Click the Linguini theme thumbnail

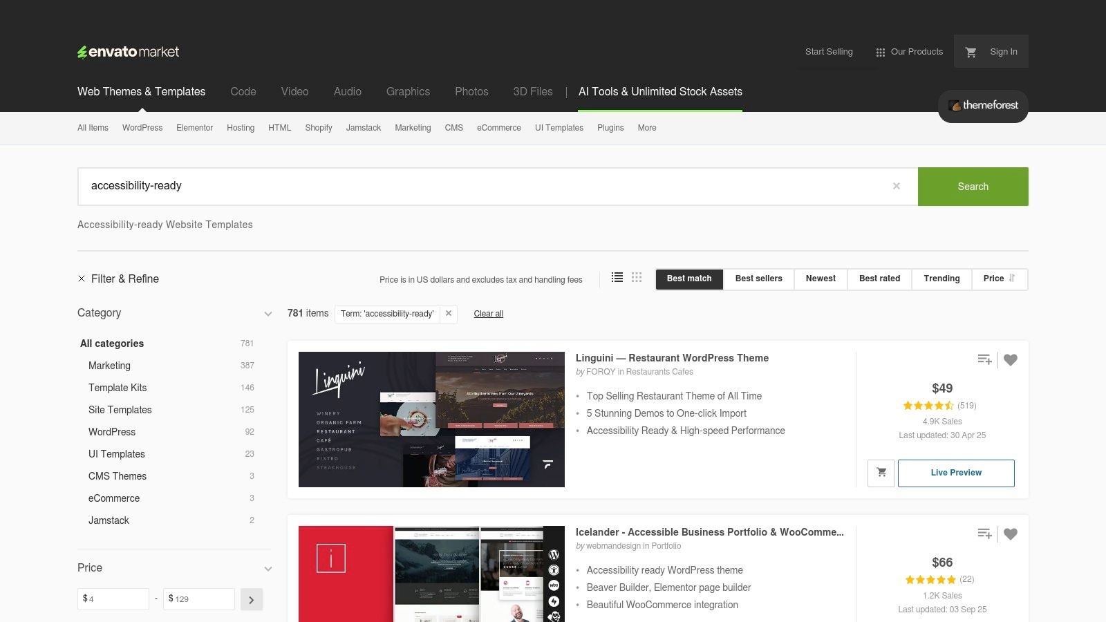(431, 420)
